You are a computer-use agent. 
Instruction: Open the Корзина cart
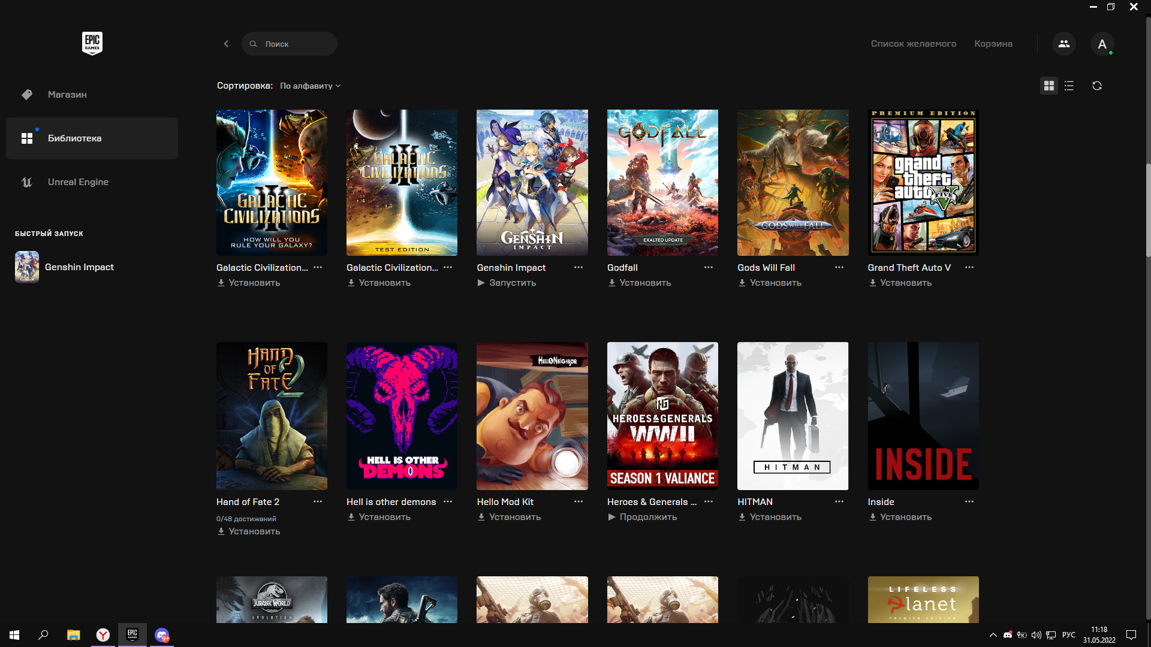[x=993, y=44]
